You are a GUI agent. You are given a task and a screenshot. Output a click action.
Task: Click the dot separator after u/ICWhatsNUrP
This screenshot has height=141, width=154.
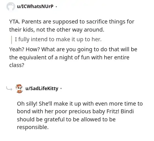[56, 7]
